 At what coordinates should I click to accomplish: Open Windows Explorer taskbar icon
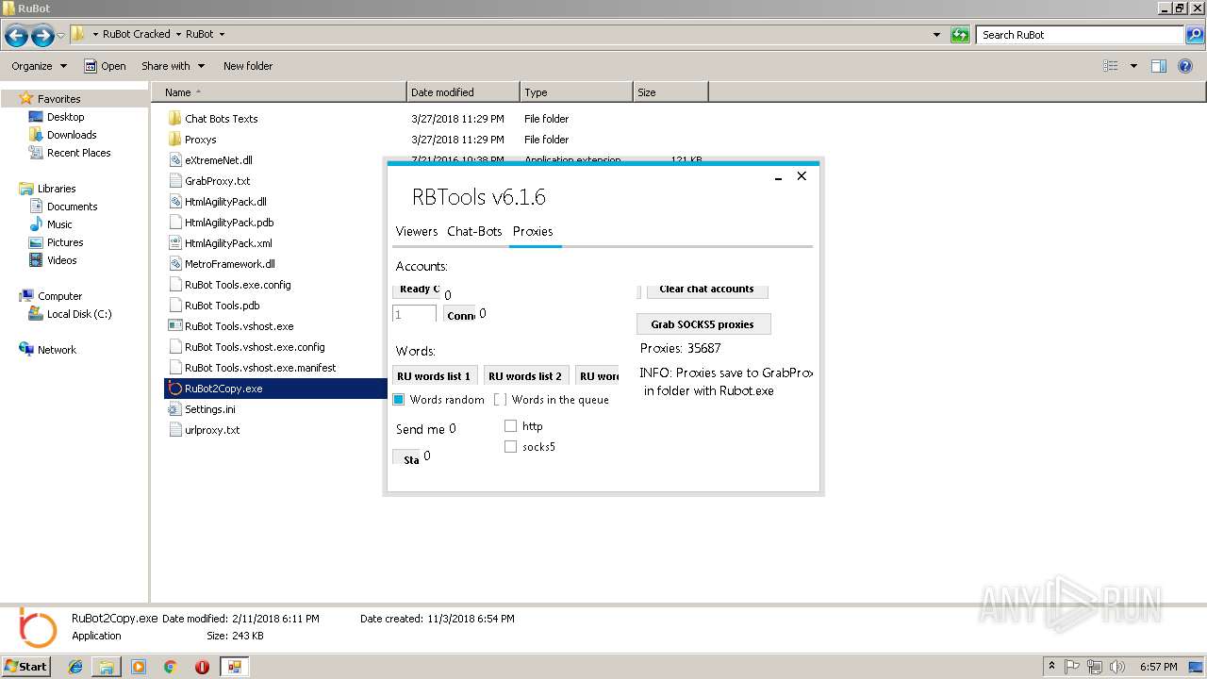(107, 667)
